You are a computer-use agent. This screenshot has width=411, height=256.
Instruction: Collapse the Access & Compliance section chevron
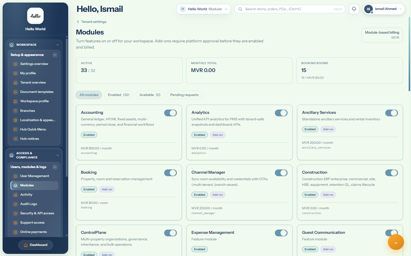point(58,155)
